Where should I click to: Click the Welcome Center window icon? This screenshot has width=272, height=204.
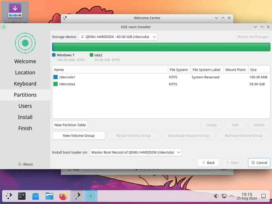pyautogui.click(x=65, y=18)
